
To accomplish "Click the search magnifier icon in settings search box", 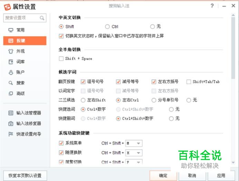I will [42, 18].
